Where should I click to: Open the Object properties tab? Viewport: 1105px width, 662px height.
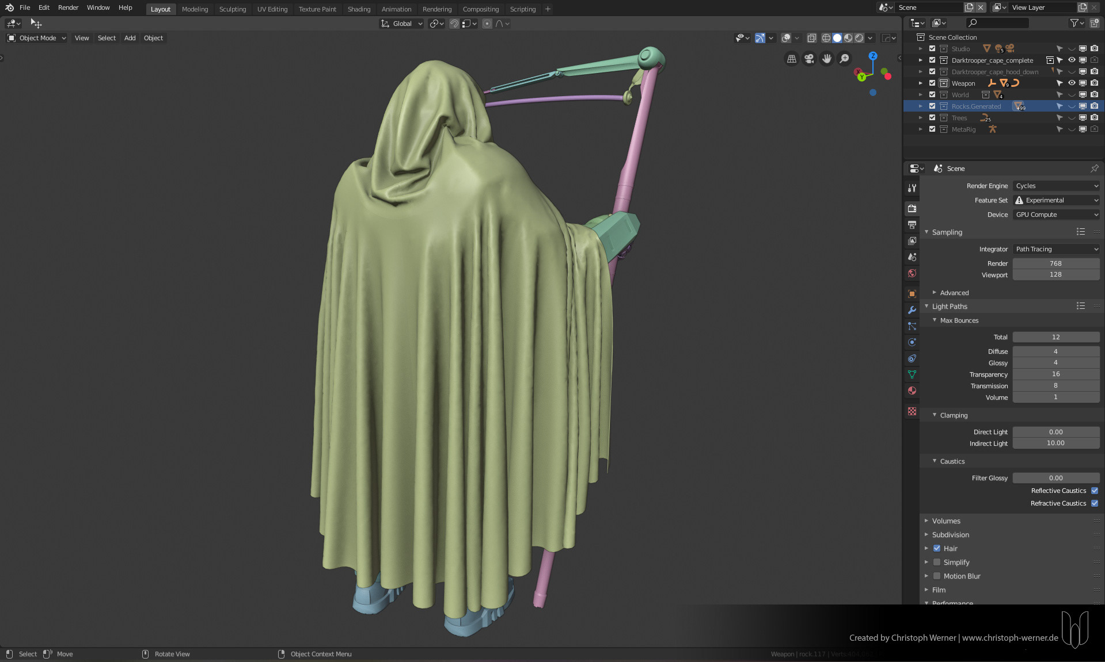pyautogui.click(x=912, y=293)
